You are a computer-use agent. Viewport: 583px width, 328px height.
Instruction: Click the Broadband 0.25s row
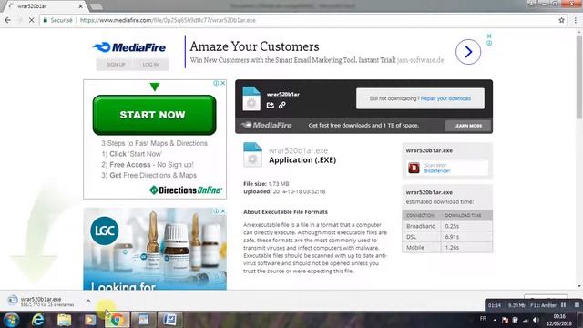447,226
